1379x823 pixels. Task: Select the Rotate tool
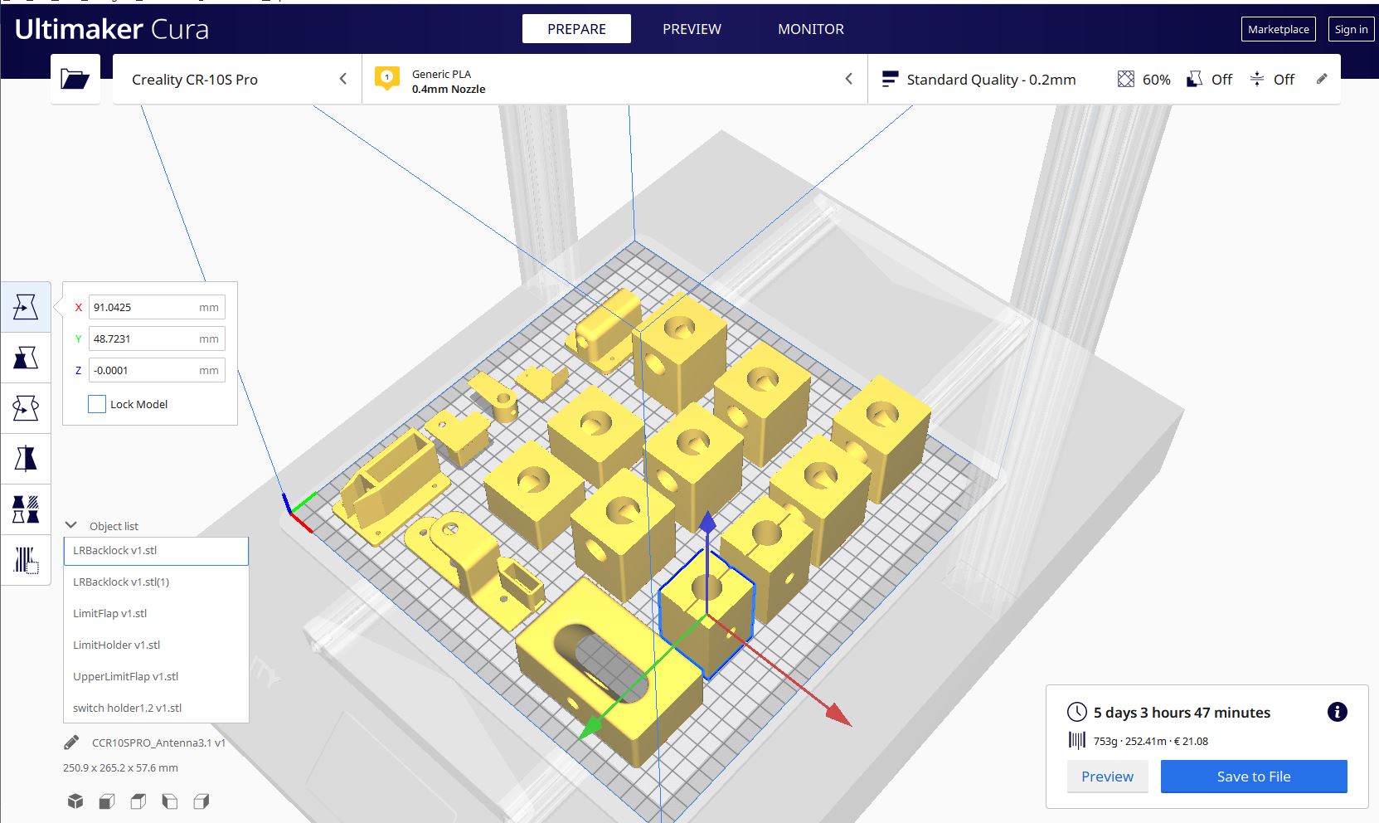[x=26, y=408]
